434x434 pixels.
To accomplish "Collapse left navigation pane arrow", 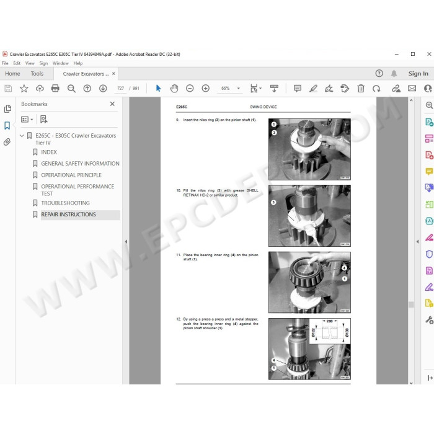I will tap(126, 242).
